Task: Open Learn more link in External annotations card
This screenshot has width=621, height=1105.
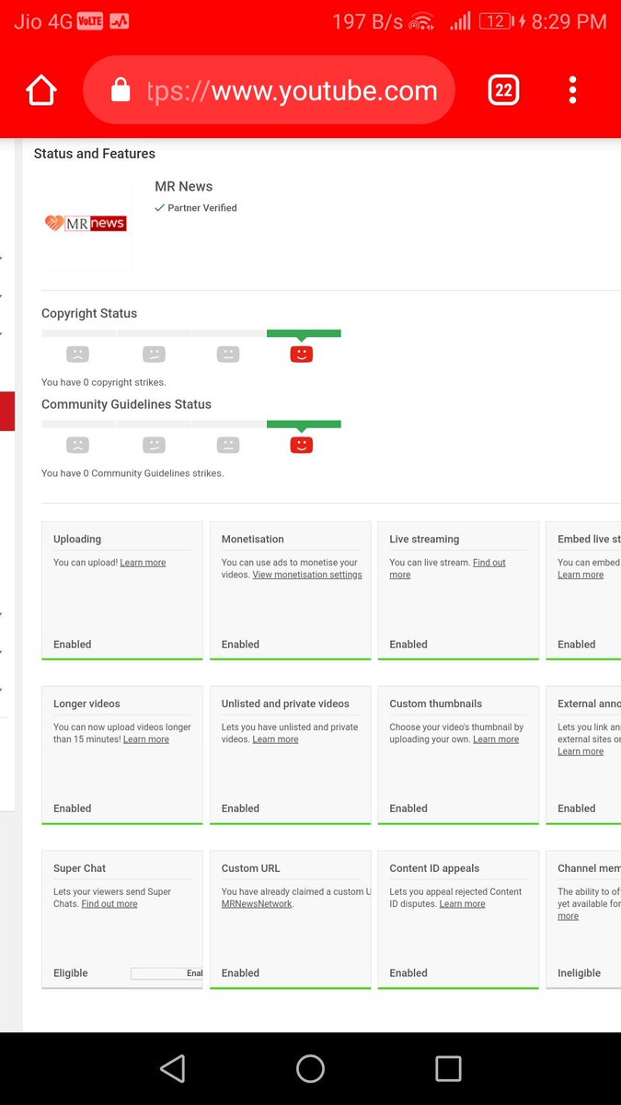Action: click(581, 751)
